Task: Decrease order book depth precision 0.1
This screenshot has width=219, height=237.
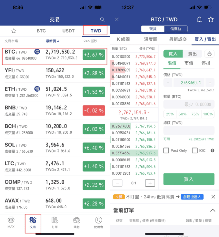Action: point(117,183)
